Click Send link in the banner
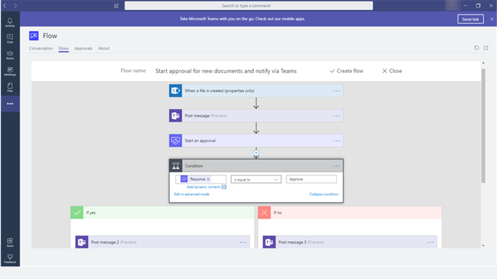 click(470, 19)
